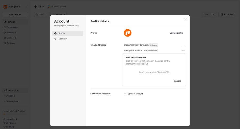
Task: Open options for products@nicelydone.club email
Action: tap(183, 45)
